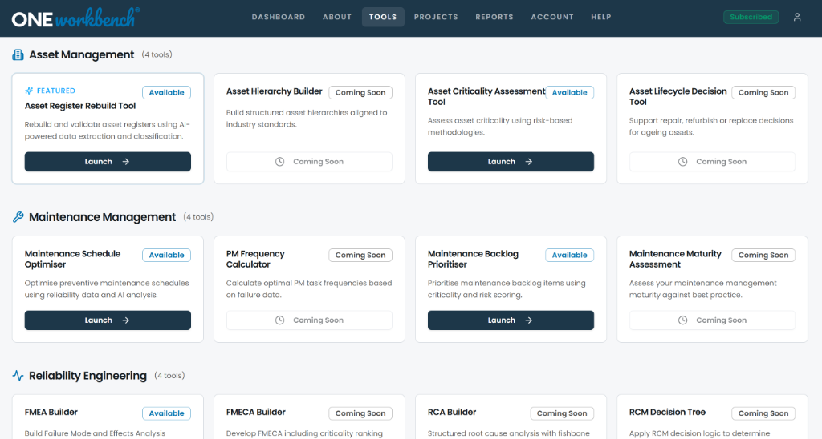Click the Asset Management section heading
The width and height of the screenshot is (822, 439).
pyautogui.click(x=82, y=55)
